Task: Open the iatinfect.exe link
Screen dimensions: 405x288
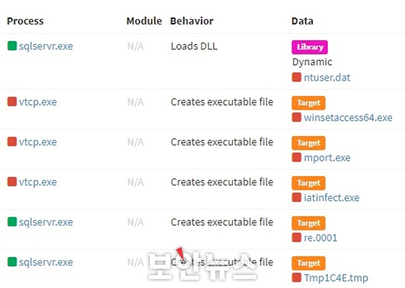Action: [332, 198]
